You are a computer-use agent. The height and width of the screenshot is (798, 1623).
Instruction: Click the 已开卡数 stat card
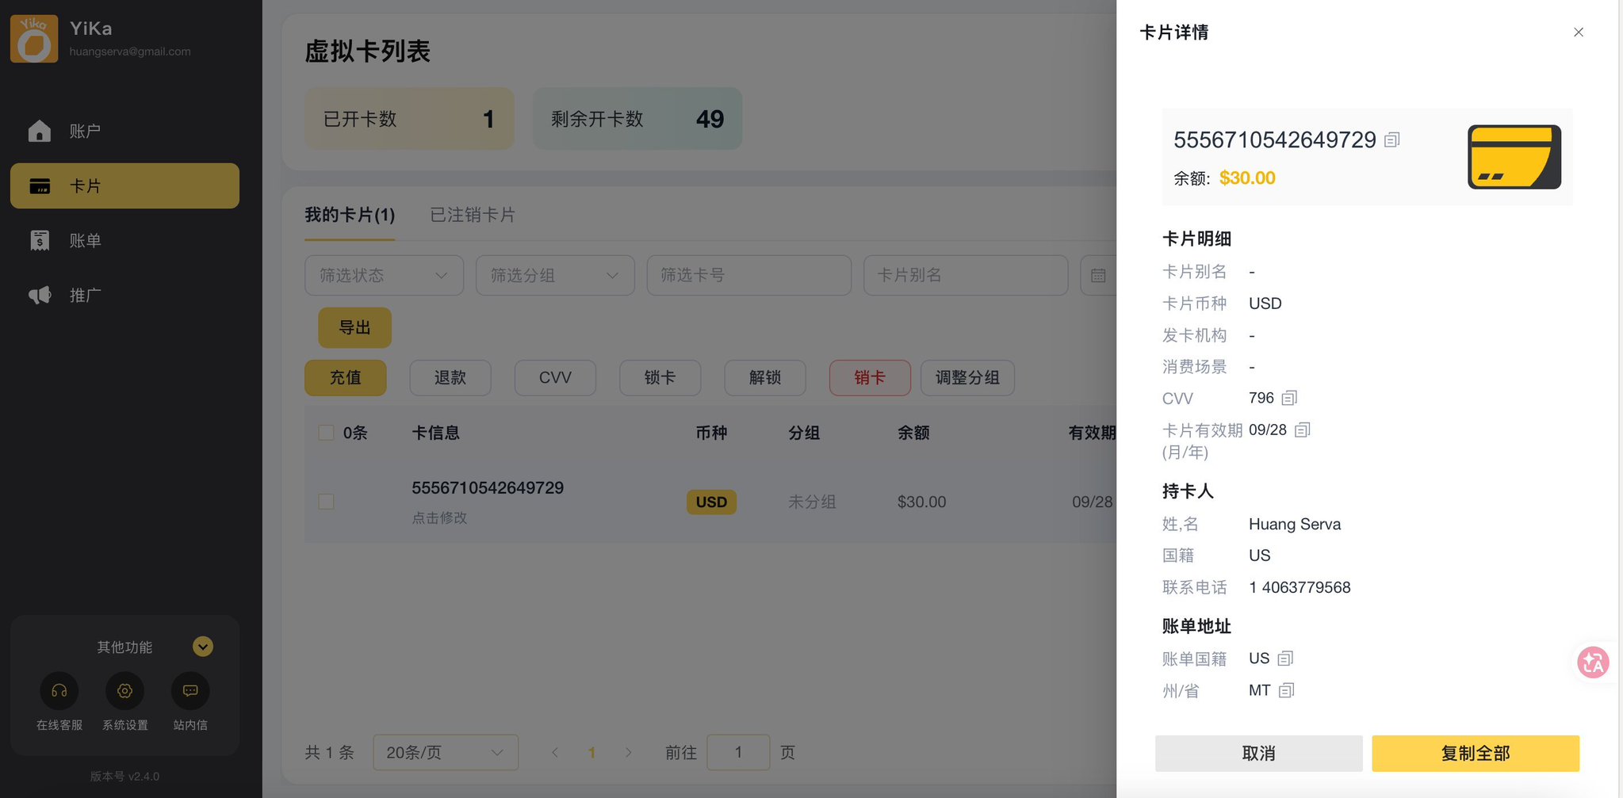tap(410, 119)
